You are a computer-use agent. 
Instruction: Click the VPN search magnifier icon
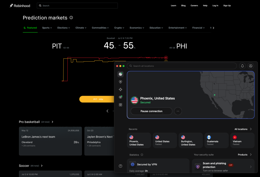pos(131,66)
